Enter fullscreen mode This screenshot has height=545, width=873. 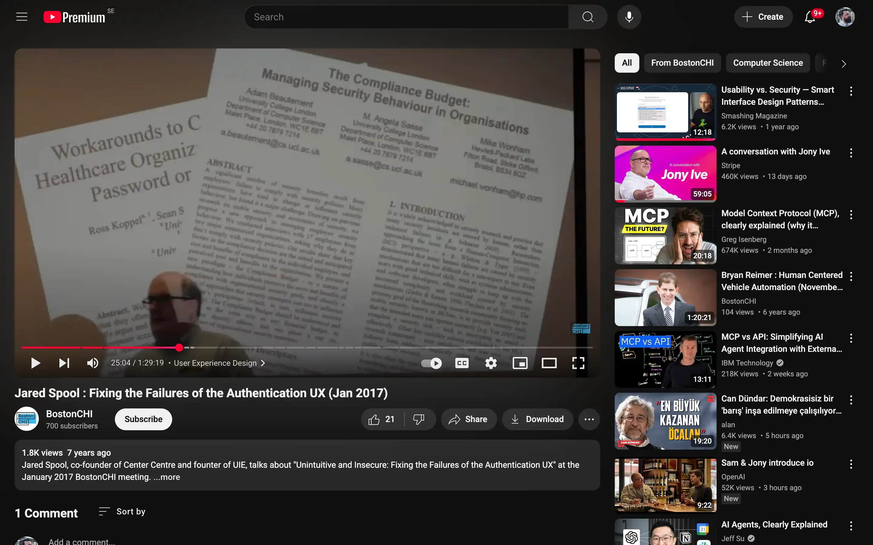578,363
